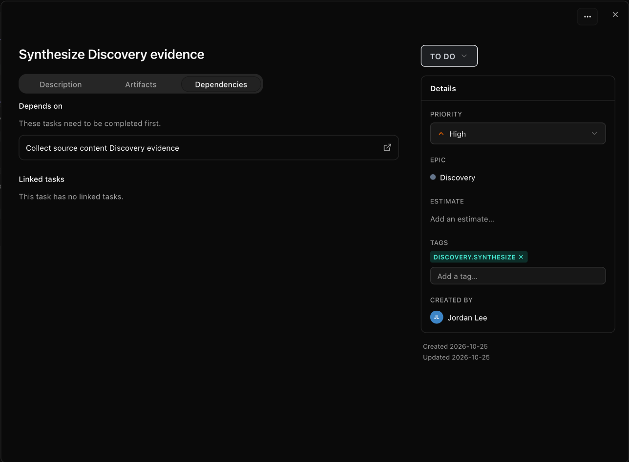Viewport: 629px width, 462px height.
Task: Click the Discovery epic name
Action: (458, 178)
